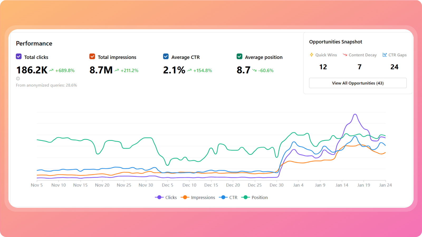Screen dimensions: 422x237
Task: Open View All Opportunities (43)
Action: tap(358, 83)
